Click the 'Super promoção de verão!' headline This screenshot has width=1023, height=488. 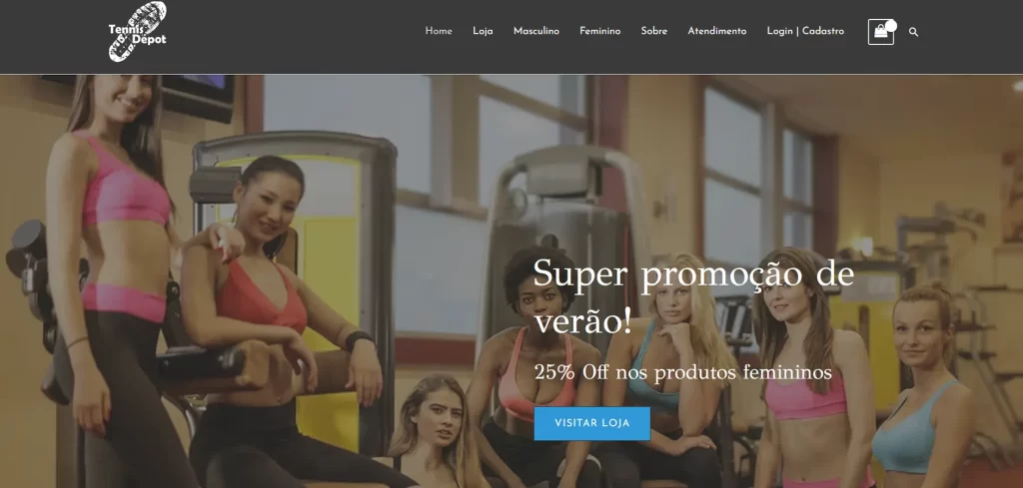click(x=693, y=297)
